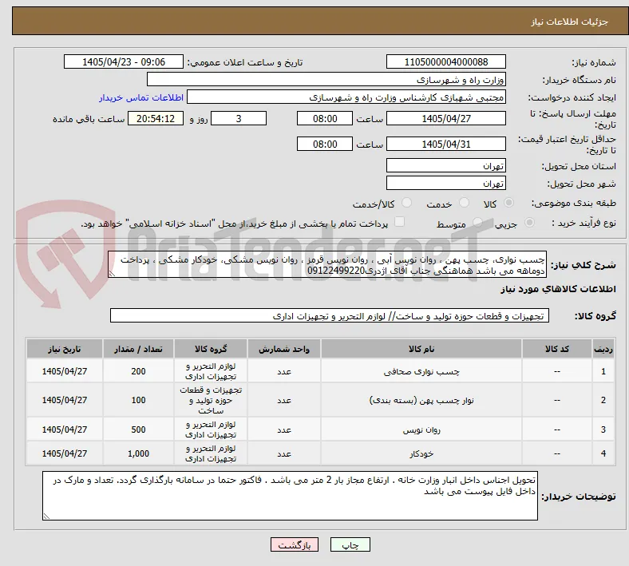Click the date cell in the خودکار row
The image size is (629, 566).
[65, 453]
